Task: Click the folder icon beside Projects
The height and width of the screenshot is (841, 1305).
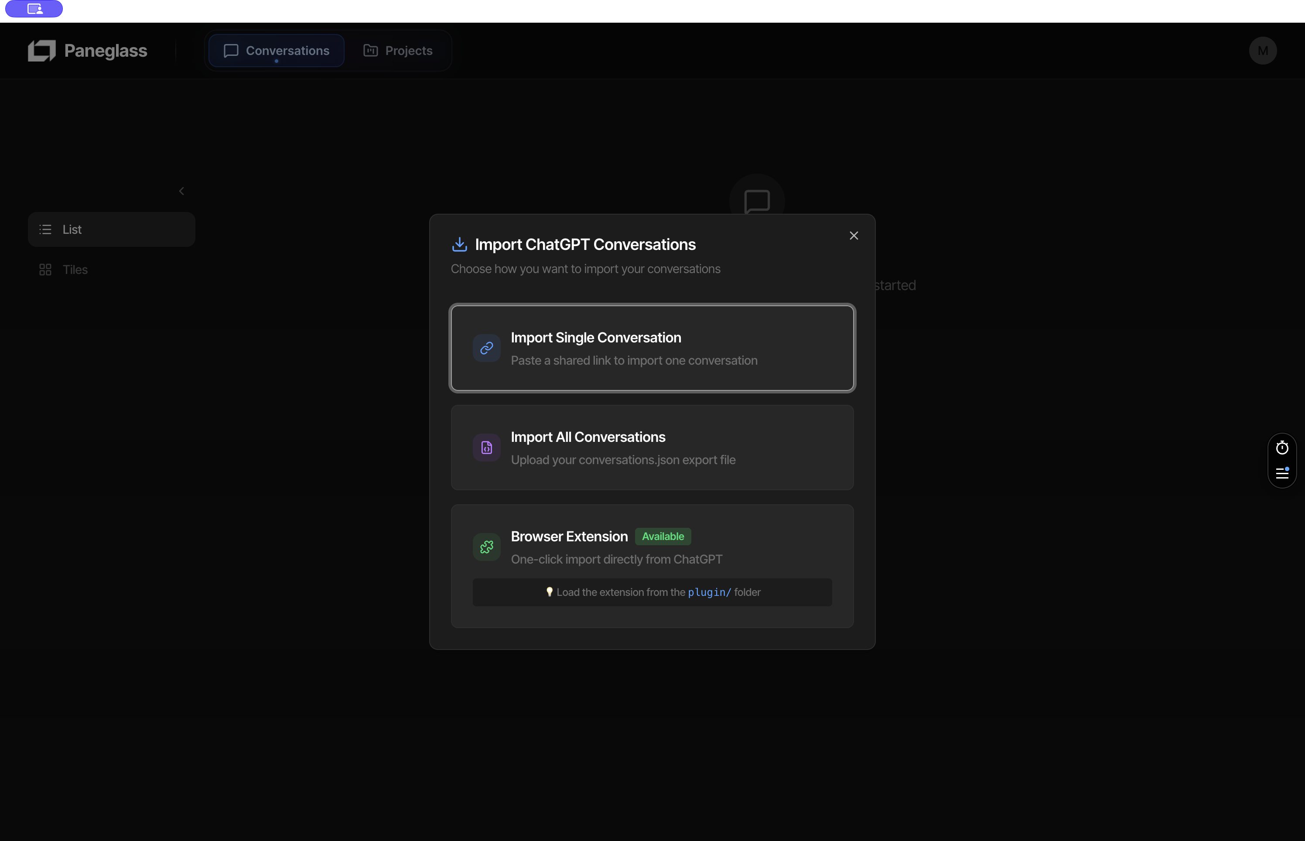Action: pos(370,50)
